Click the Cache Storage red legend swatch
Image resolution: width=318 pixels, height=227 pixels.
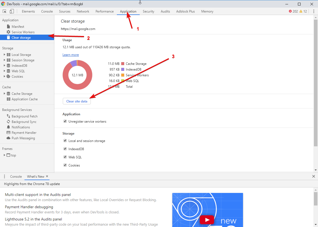click(x=123, y=64)
